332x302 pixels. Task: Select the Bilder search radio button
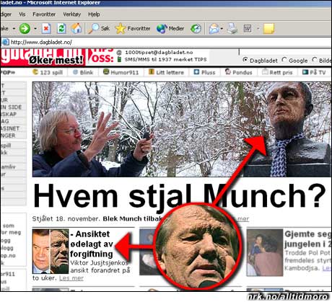click(x=315, y=59)
